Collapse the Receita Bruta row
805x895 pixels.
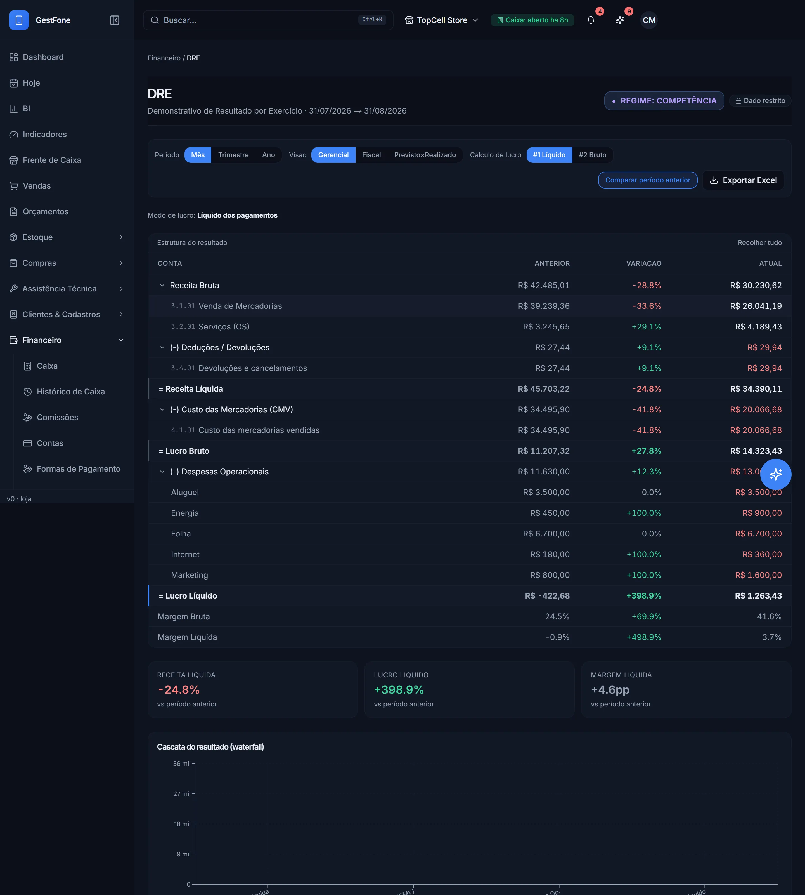click(162, 286)
